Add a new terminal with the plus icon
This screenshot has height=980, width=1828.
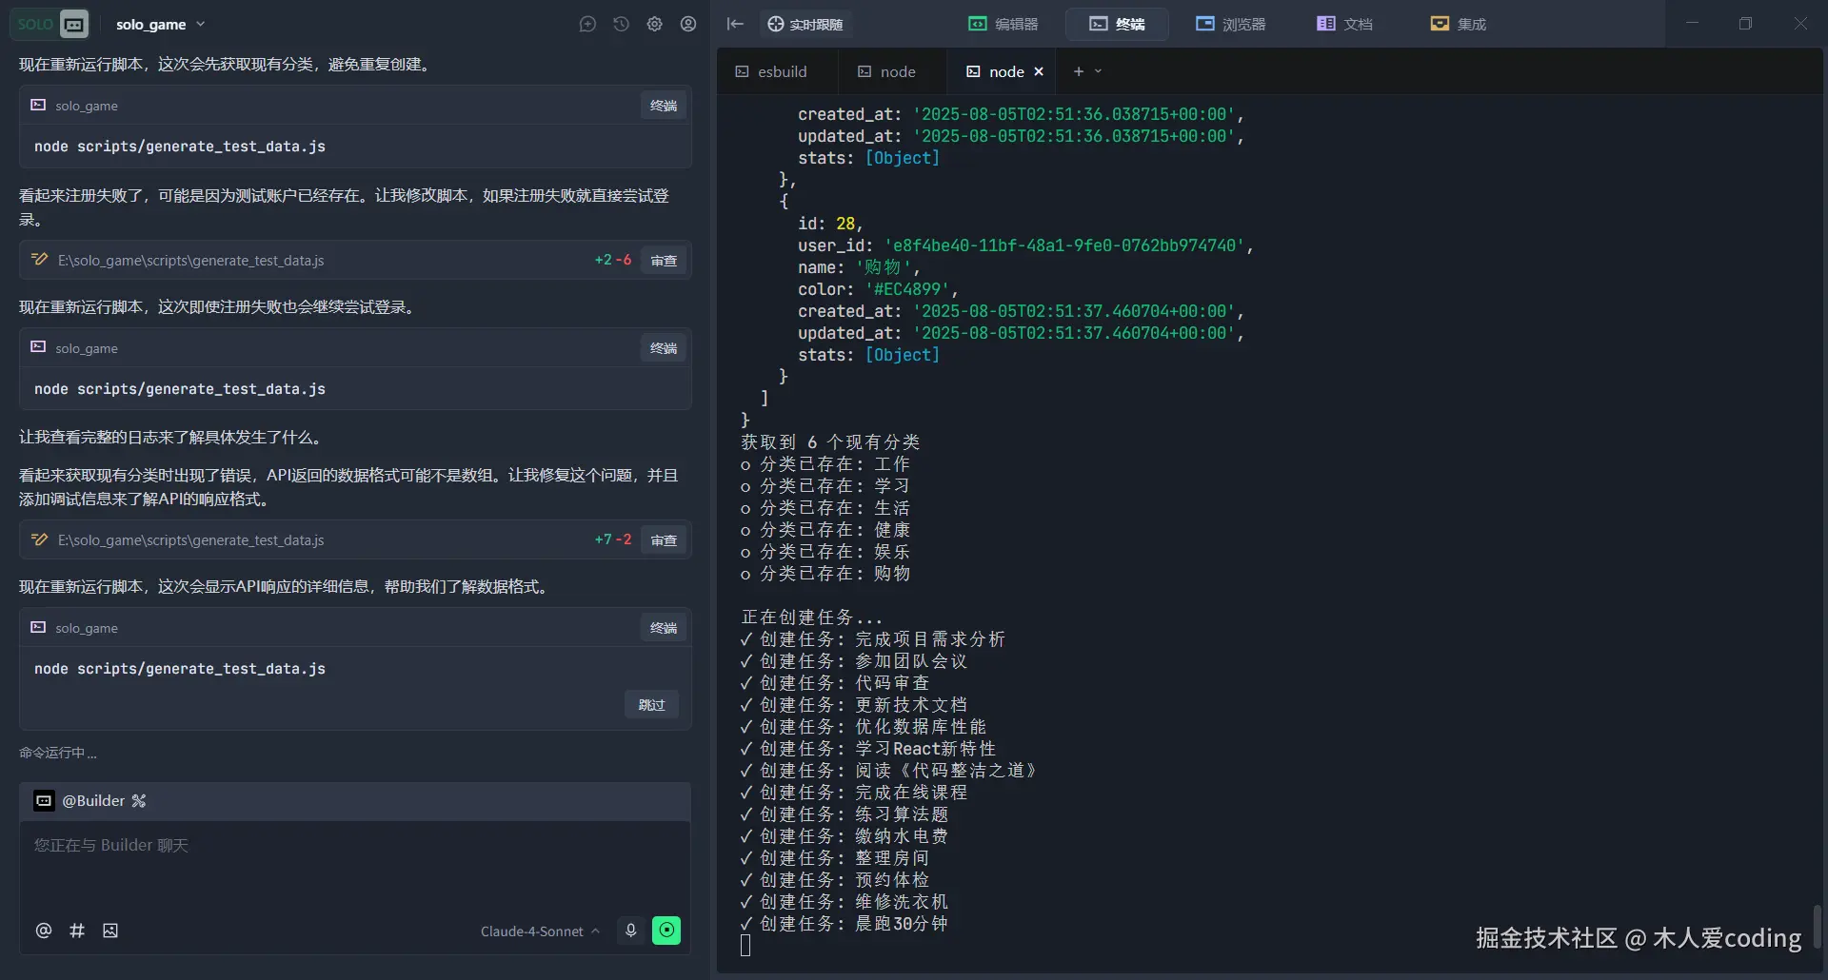(1079, 71)
